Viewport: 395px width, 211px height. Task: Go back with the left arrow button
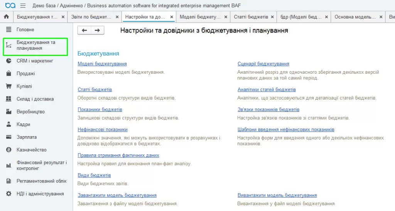coord(84,30)
